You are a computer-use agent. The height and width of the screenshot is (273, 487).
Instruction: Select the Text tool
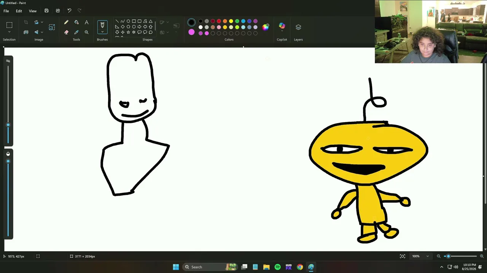pos(86,22)
